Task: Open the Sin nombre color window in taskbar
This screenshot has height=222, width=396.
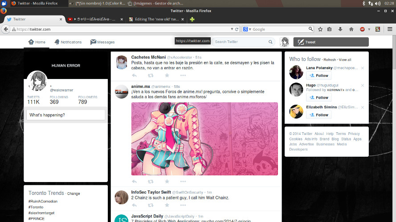Action: pyautogui.click(x=98, y=3)
